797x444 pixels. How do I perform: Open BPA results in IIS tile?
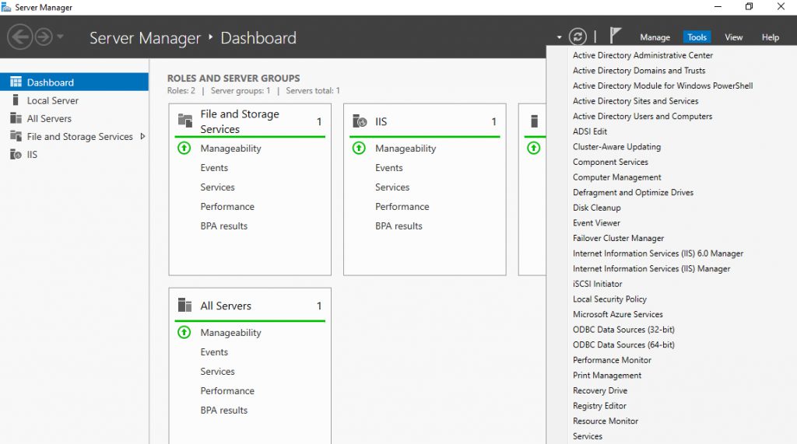click(398, 226)
